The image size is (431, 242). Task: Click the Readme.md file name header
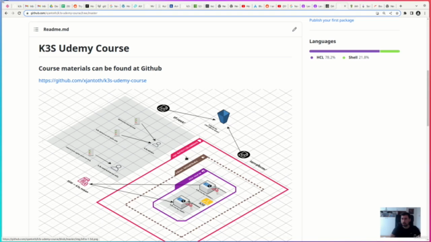click(56, 30)
